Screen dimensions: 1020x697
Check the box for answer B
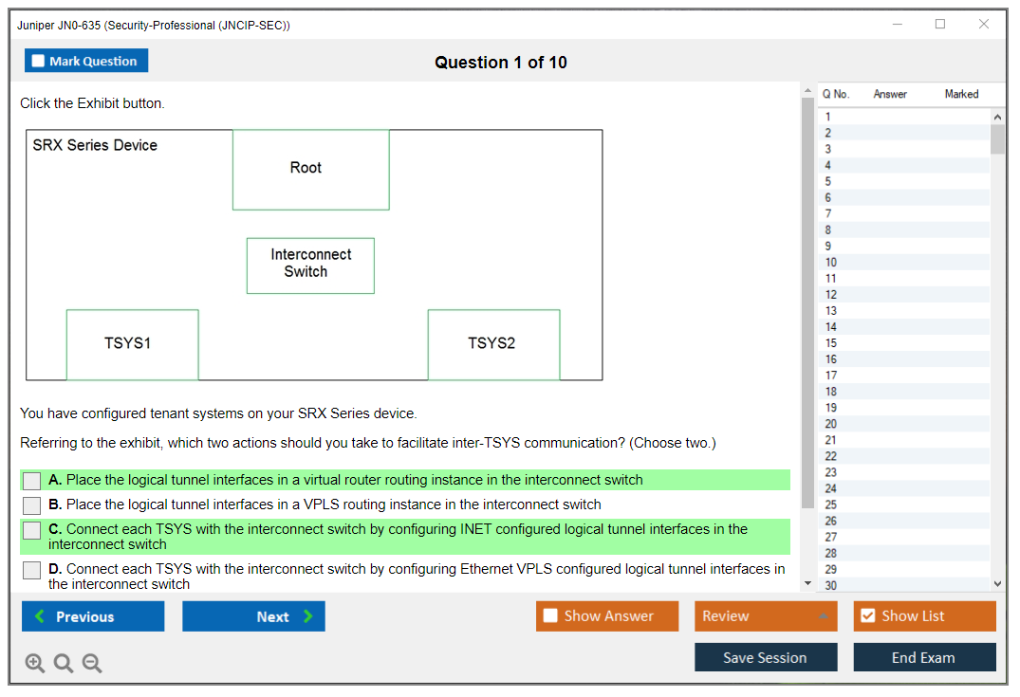pos(32,505)
